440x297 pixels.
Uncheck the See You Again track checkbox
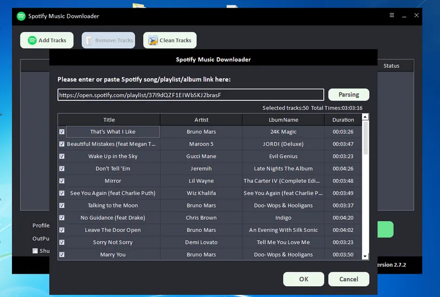click(x=62, y=193)
